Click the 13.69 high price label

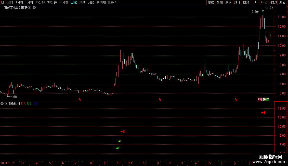pyautogui.click(x=254, y=12)
